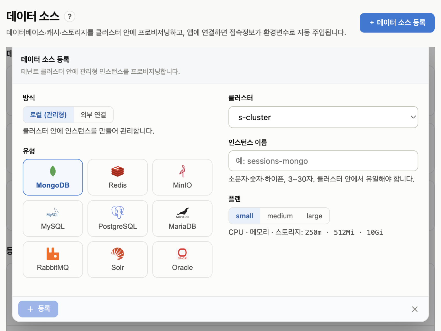Click the 소문자·숫자·하이픈 naming hint text
441x331 pixels.
point(321,179)
